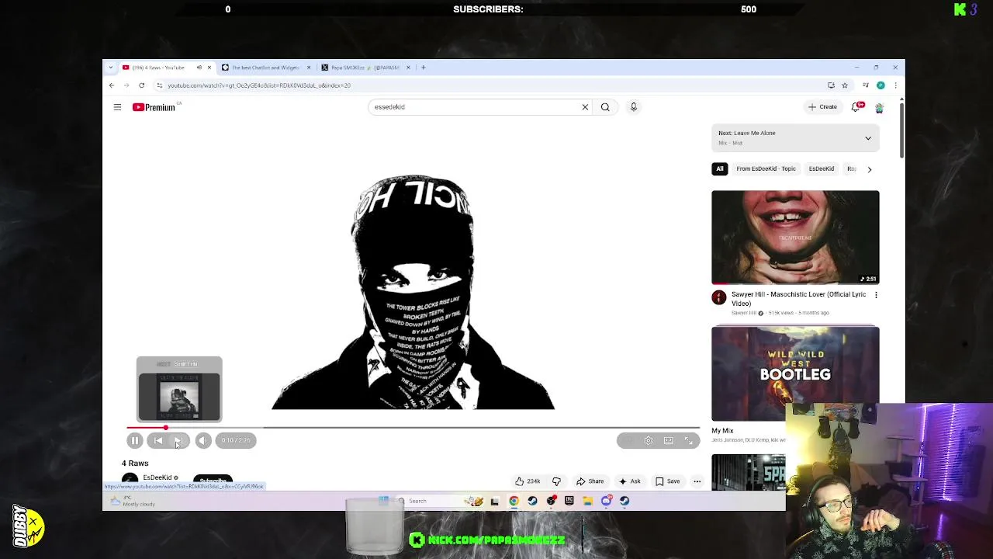993x559 pixels.
Task: Mute the YouTube tab audio icon
Action: click(x=199, y=68)
